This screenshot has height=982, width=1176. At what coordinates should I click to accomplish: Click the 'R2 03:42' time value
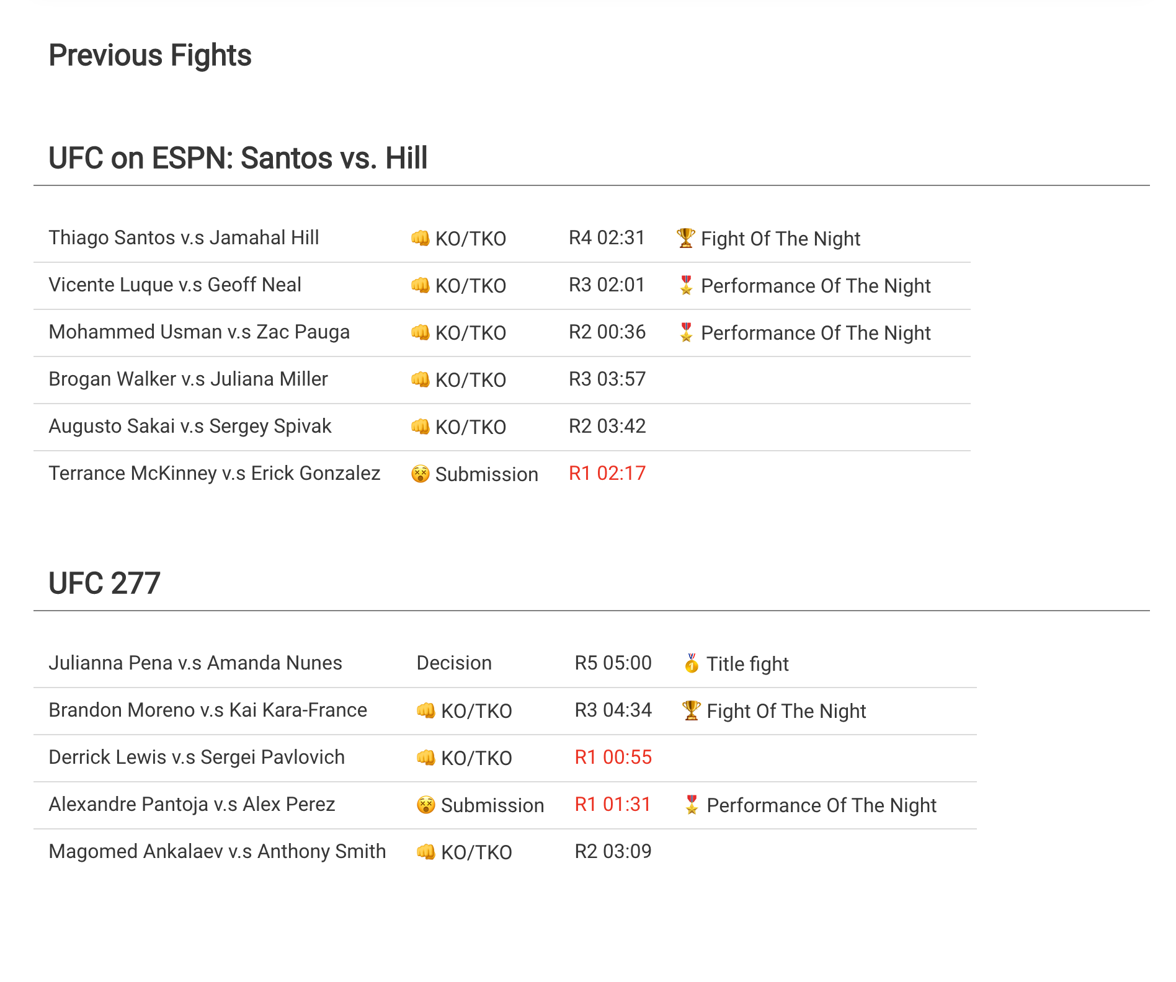pos(607,426)
